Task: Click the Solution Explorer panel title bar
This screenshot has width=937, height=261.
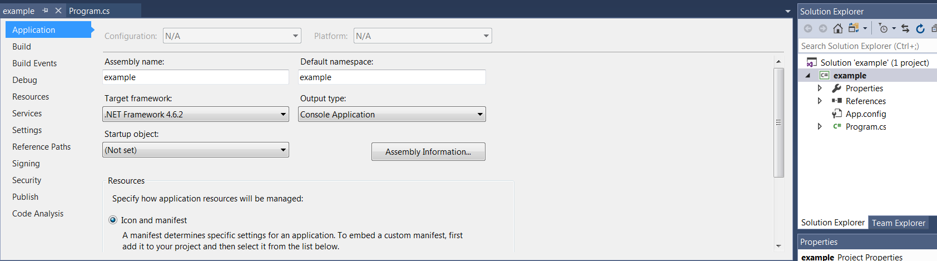Action: (x=867, y=11)
